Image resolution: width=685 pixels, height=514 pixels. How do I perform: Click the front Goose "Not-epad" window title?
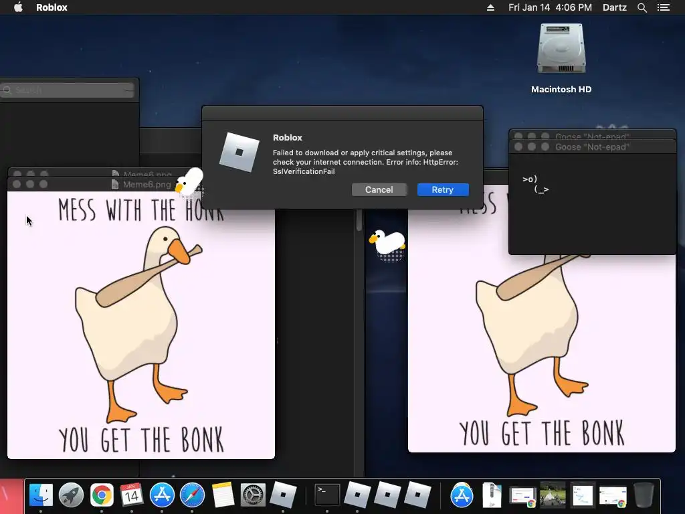(592, 147)
